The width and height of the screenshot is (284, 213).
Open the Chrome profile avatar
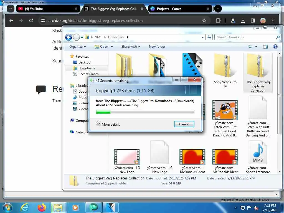263,21
